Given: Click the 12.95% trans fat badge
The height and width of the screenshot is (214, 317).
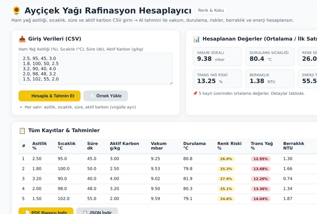Looking at the screenshot, I should (260, 159).
